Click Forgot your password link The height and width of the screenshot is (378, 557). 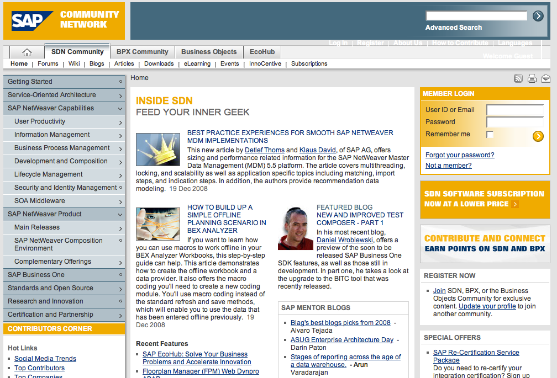click(460, 155)
